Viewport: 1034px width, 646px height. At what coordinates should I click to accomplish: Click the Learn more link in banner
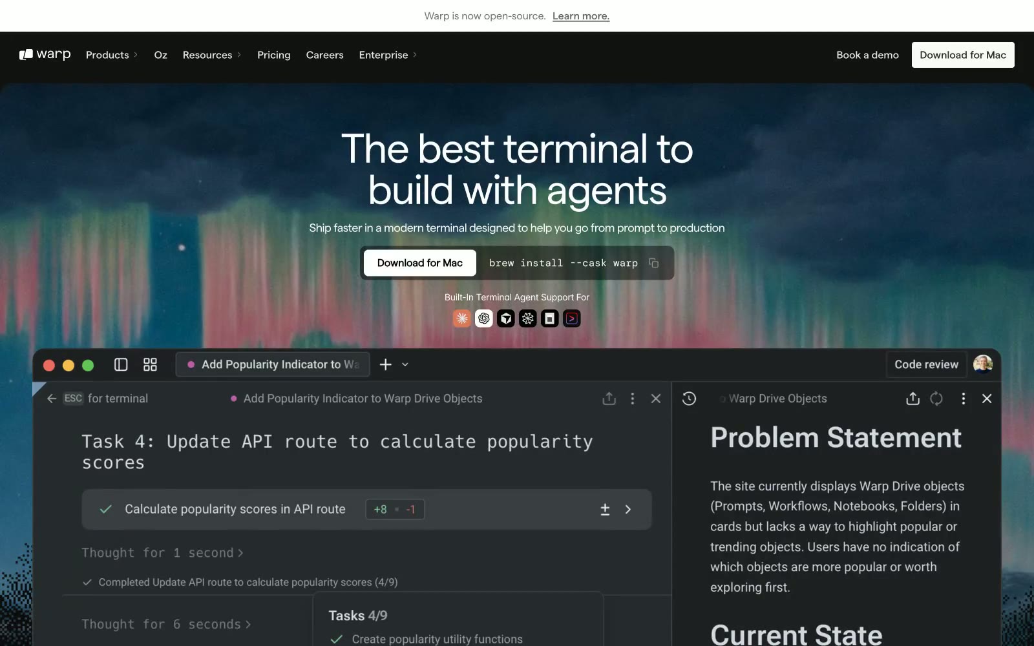pos(581,16)
